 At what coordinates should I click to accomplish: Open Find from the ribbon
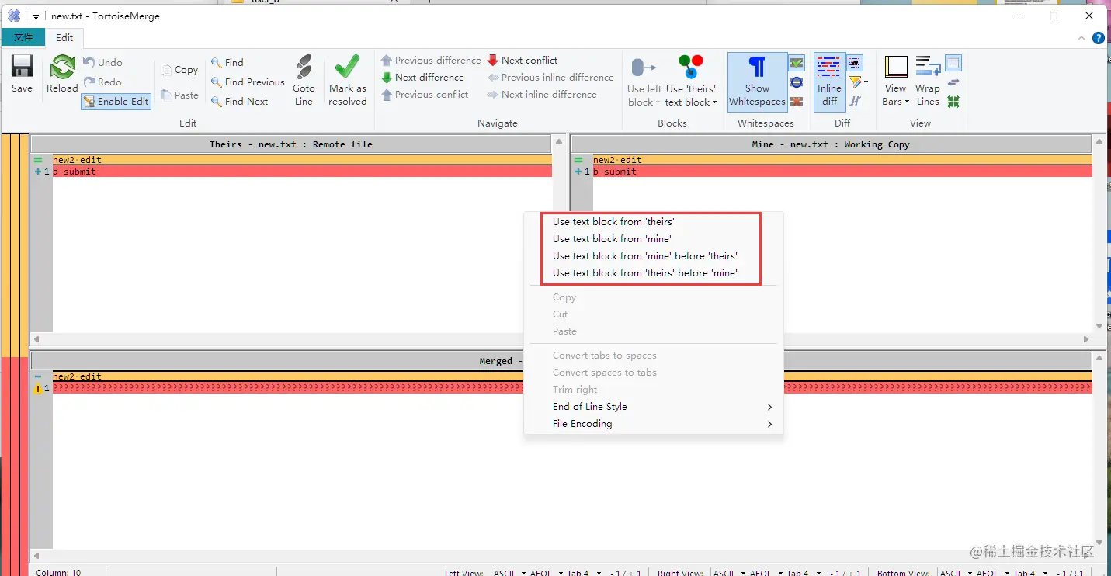(x=227, y=63)
